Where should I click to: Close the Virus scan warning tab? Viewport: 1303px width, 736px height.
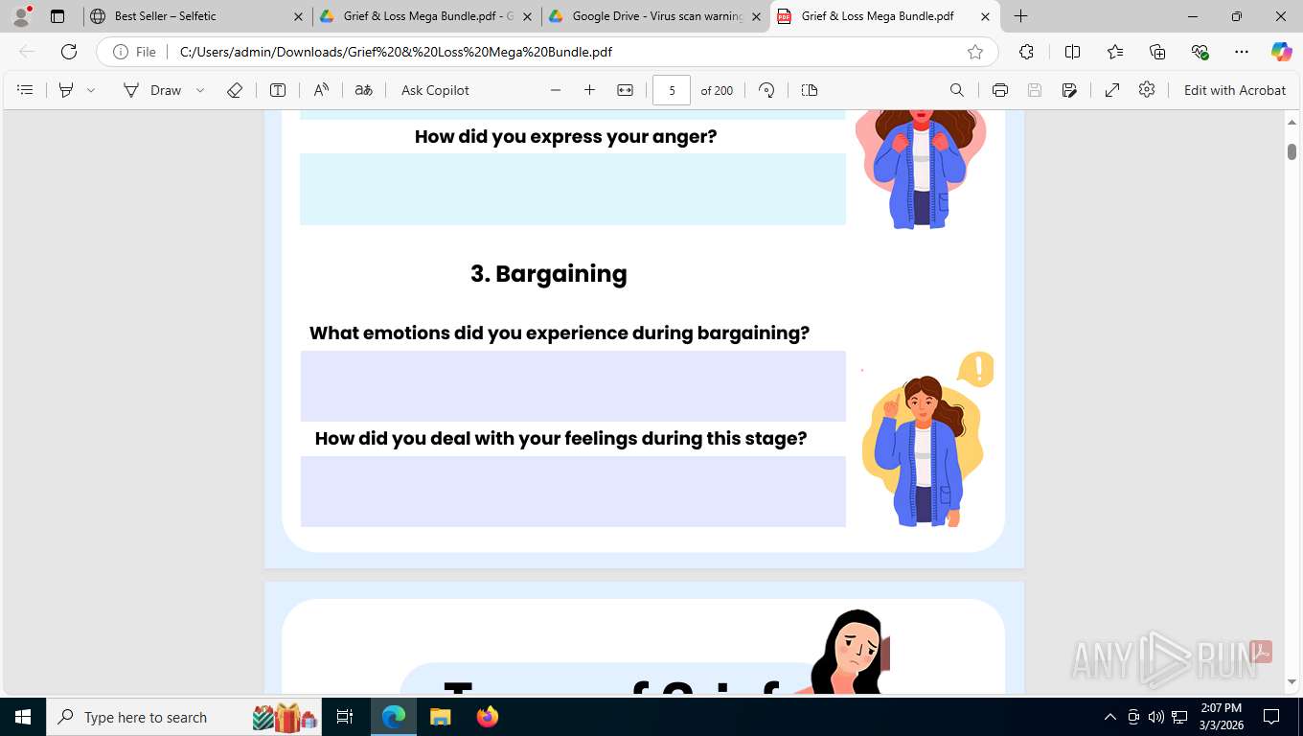pos(756,16)
